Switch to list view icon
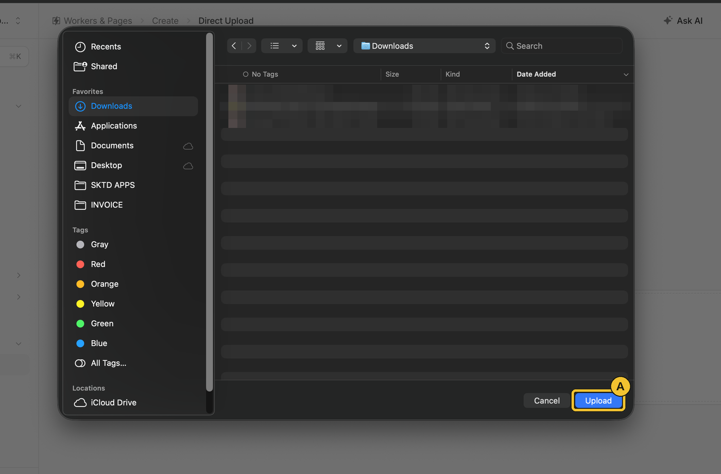This screenshot has height=474, width=721. pos(274,46)
